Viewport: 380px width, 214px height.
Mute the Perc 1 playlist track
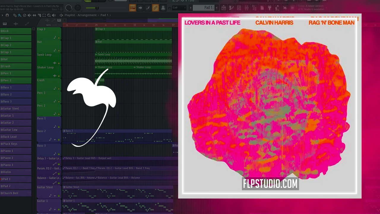tap(59, 102)
